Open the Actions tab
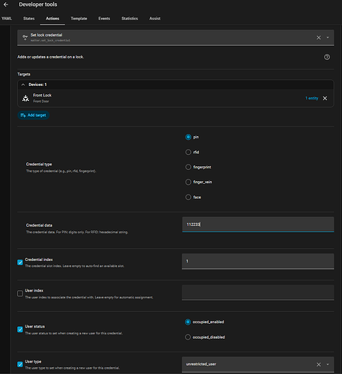Image resolution: width=342 pixels, height=374 pixels. [52, 19]
